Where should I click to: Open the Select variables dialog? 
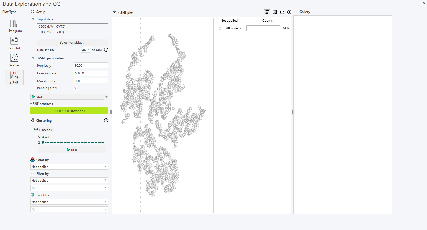point(73,42)
